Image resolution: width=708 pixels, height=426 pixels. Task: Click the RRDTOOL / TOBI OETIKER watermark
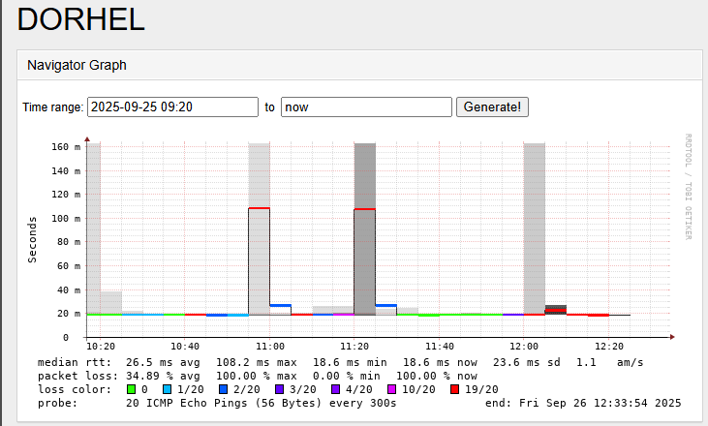688,186
